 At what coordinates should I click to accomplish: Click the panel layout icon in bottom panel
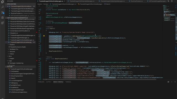(168, 82)
